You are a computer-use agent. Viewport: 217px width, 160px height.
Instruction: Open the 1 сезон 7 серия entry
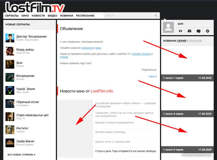pyautogui.click(x=187, y=78)
